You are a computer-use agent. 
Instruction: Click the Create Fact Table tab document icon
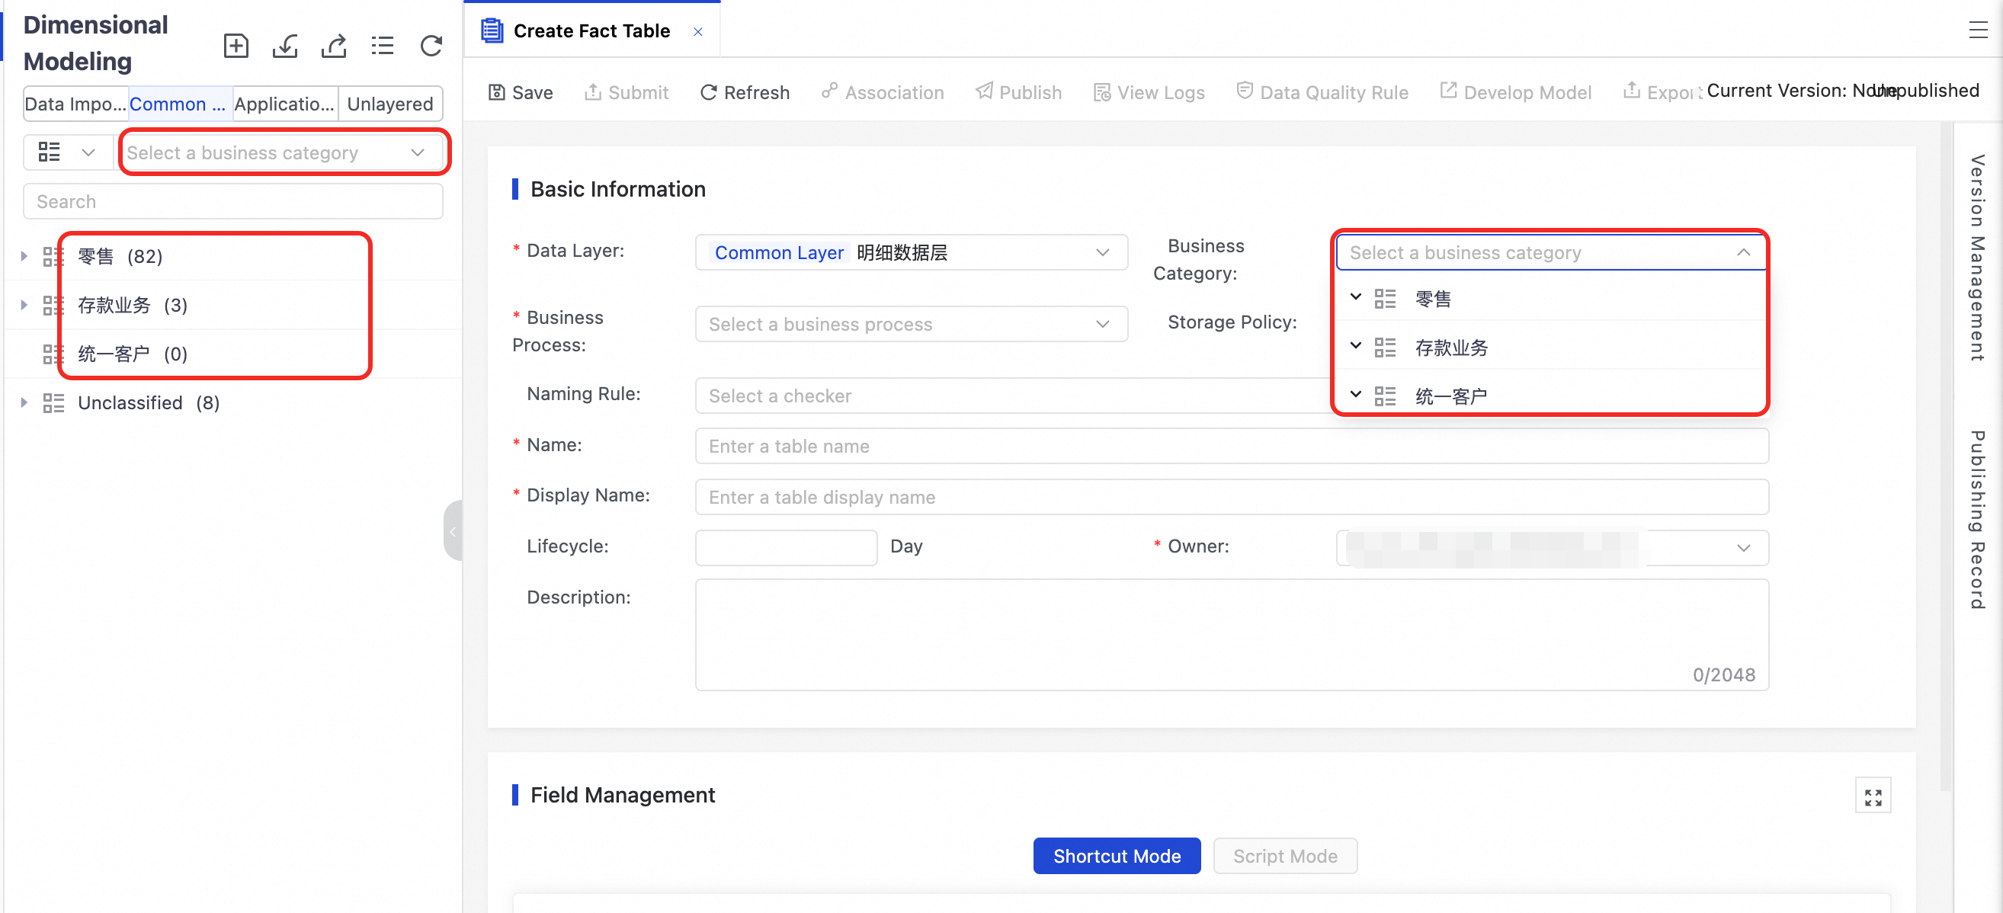pos(492,30)
